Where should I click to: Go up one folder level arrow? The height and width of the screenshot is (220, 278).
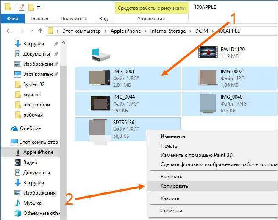point(40,31)
